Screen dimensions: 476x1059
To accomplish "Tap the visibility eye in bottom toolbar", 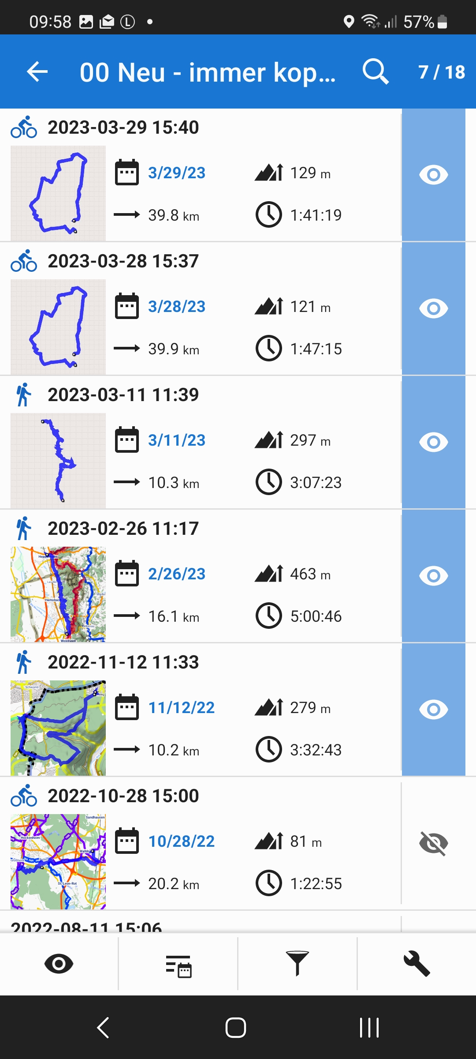I will [59, 964].
